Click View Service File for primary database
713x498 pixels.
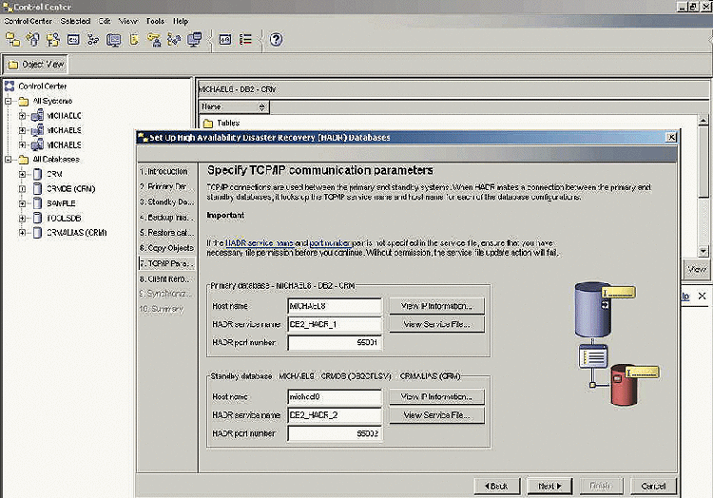point(436,324)
